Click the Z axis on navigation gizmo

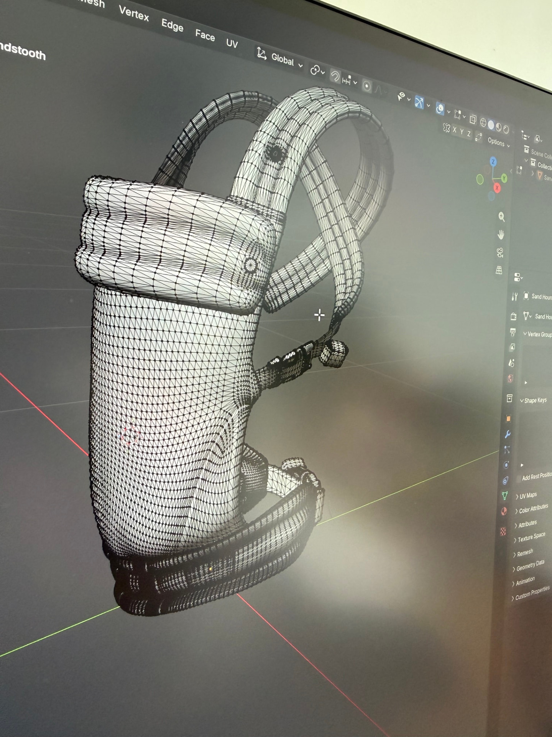coord(493,162)
